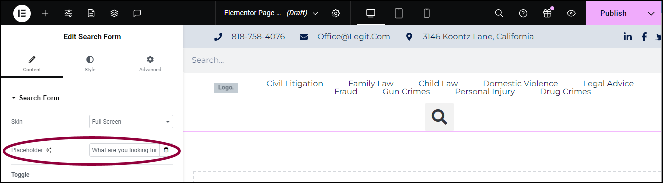Image resolution: width=663 pixels, height=183 pixels.
Task: Preview changes with the eye icon
Action: click(x=571, y=13)
